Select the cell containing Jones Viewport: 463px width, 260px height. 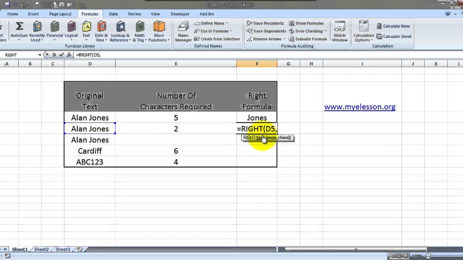257,118
